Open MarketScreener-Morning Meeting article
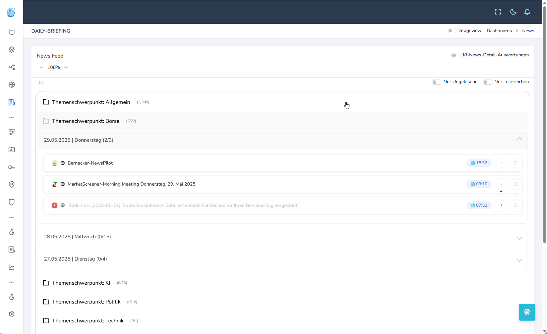Viewport: 547px width, 334px height. (131, 184)
